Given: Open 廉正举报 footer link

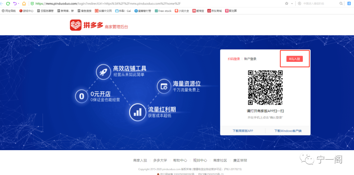Looking at the screenshot, I should pos(240,160).
